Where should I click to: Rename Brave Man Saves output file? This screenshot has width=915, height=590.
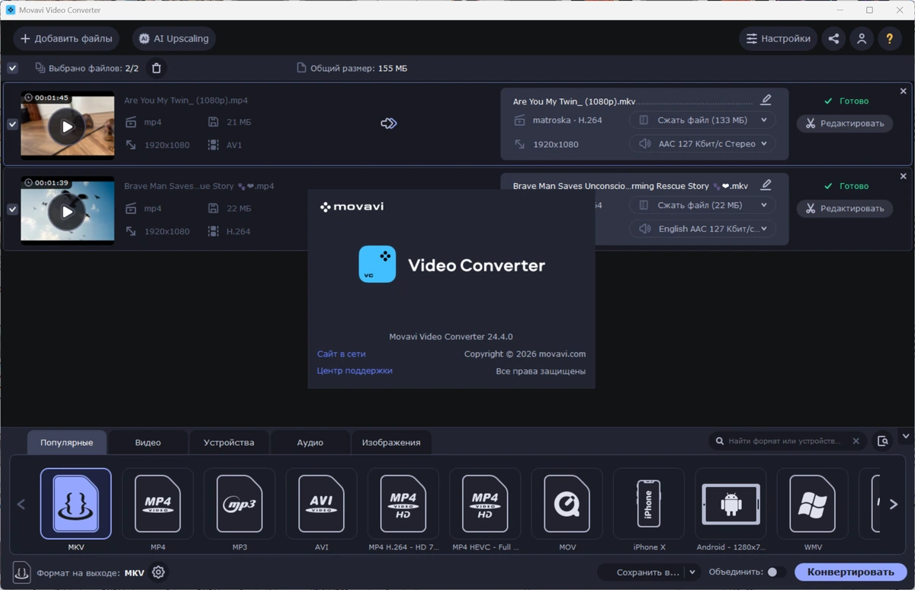(766, 184)
